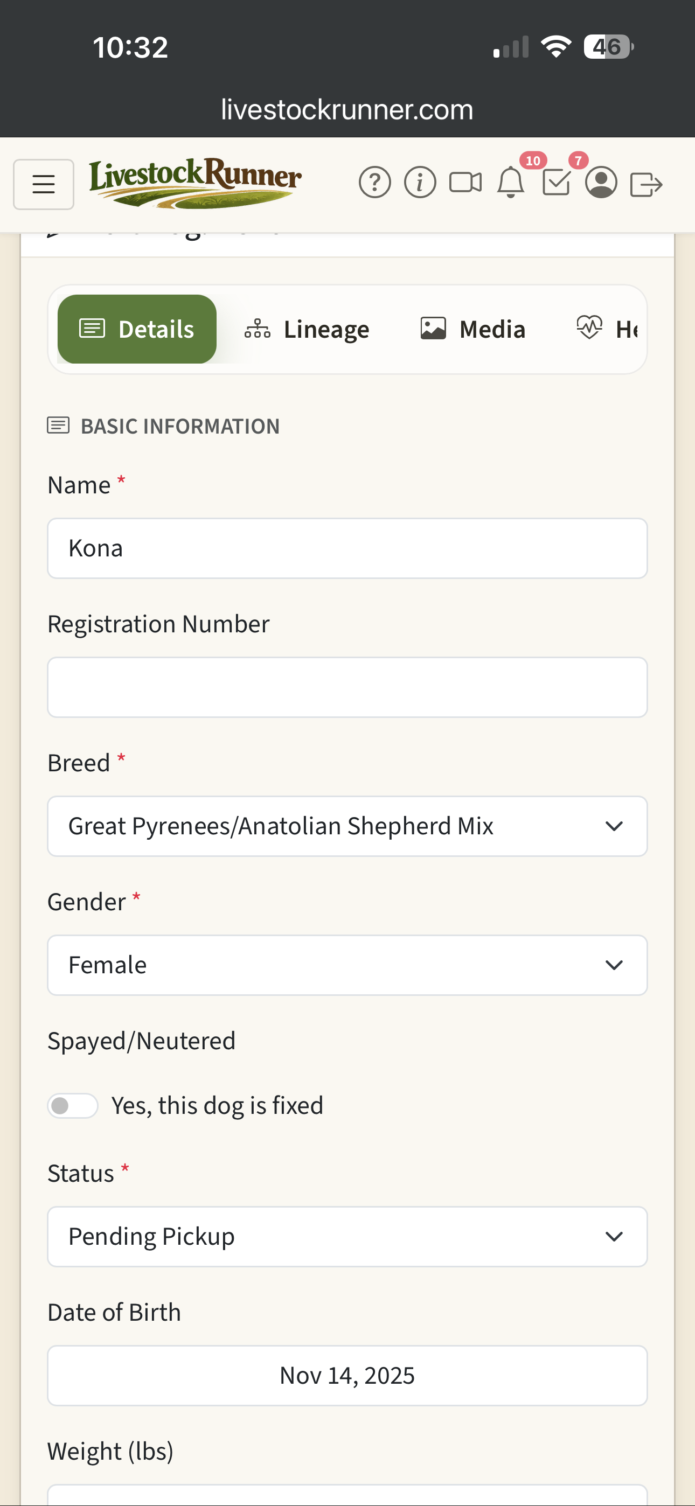Open the Media tab
Screen dimensions: 695x1506
coord(471,329)
